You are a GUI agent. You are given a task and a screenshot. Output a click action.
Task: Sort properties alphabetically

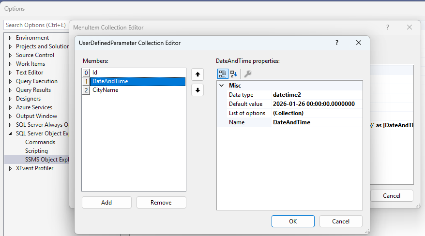pos(234,74)
